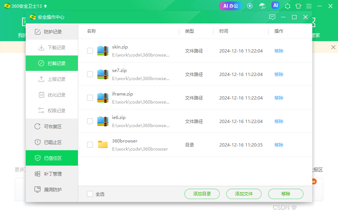The width and height of the screenshot is (338, 213).
Task: Select the file name ie6.zip
Action: (119, 118)
